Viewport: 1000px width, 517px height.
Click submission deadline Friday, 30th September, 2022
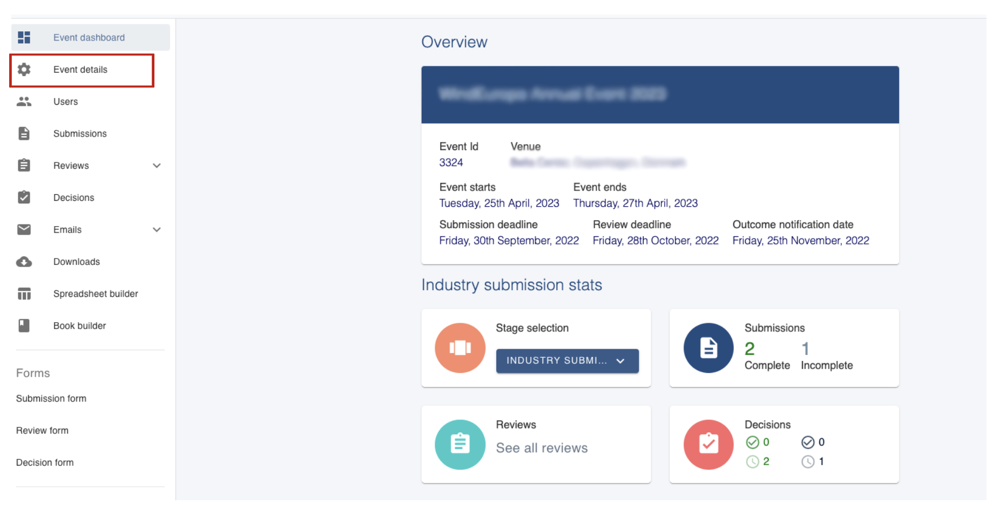click(x=509, y=240)
